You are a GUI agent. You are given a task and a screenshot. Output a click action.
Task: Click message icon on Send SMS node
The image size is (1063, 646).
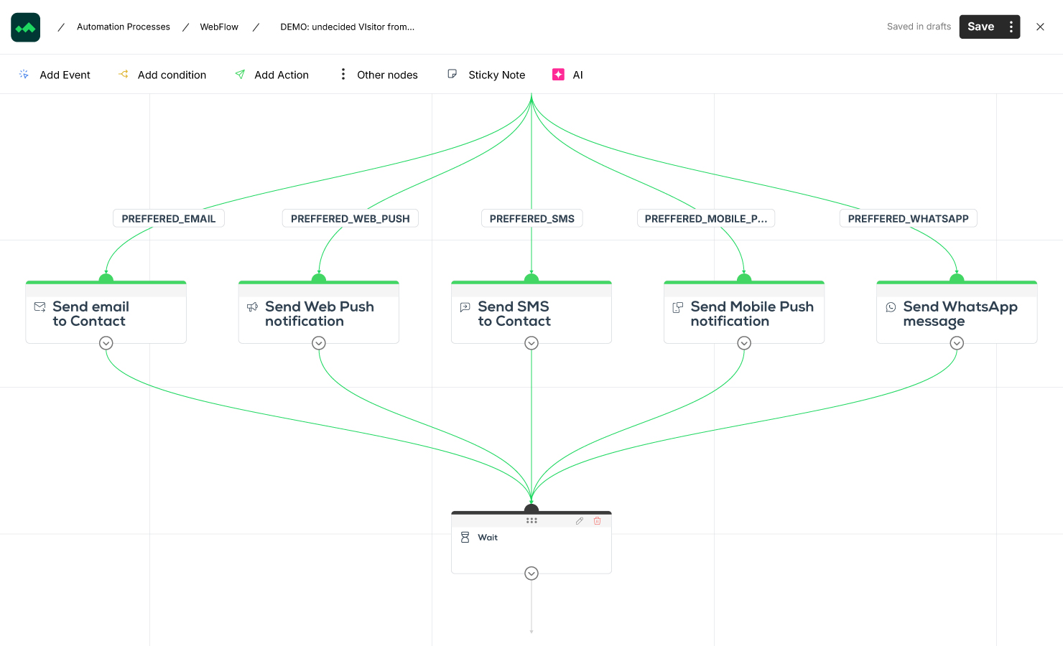point(465,307)
